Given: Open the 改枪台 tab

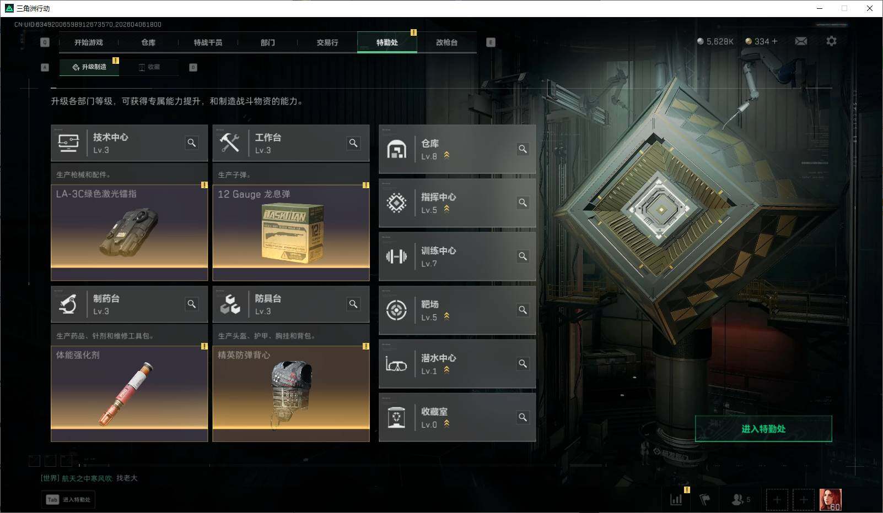Looking at the screenshot, I should (x=446, y=42).
